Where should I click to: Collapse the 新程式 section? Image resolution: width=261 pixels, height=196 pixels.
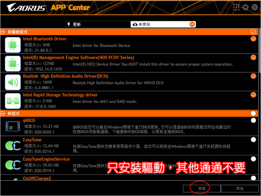tap(3, 114)
